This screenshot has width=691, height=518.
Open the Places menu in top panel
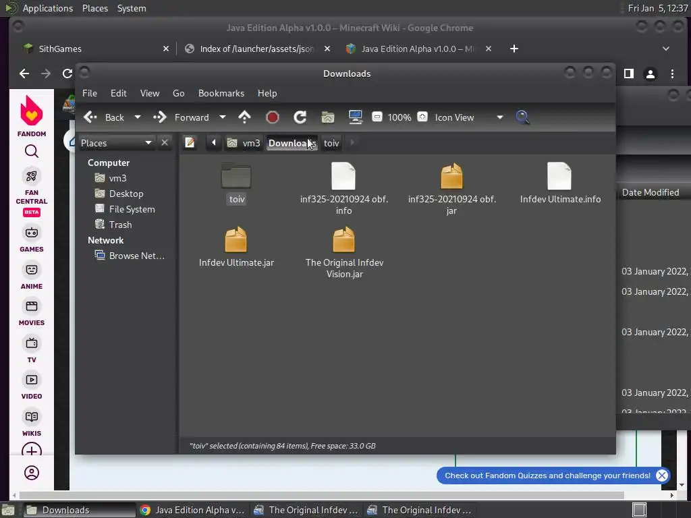click(x=95, y=8)
